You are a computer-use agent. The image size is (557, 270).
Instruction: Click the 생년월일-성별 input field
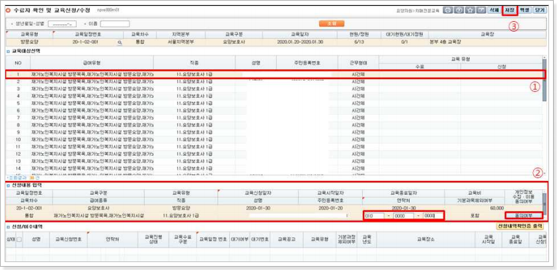(x=62, y=24)
